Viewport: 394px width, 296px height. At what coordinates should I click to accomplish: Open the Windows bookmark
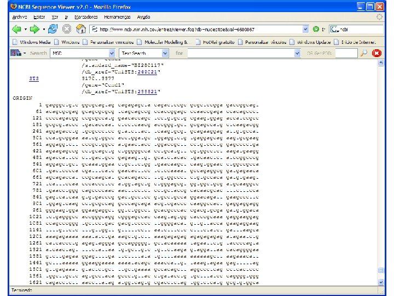click(x=67, y=42)
